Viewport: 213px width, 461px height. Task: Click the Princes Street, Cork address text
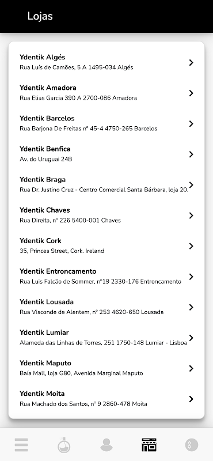tap(62, 251)
